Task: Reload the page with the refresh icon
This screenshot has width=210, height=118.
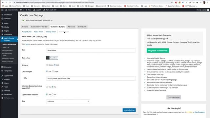Action: pos(10,3)
